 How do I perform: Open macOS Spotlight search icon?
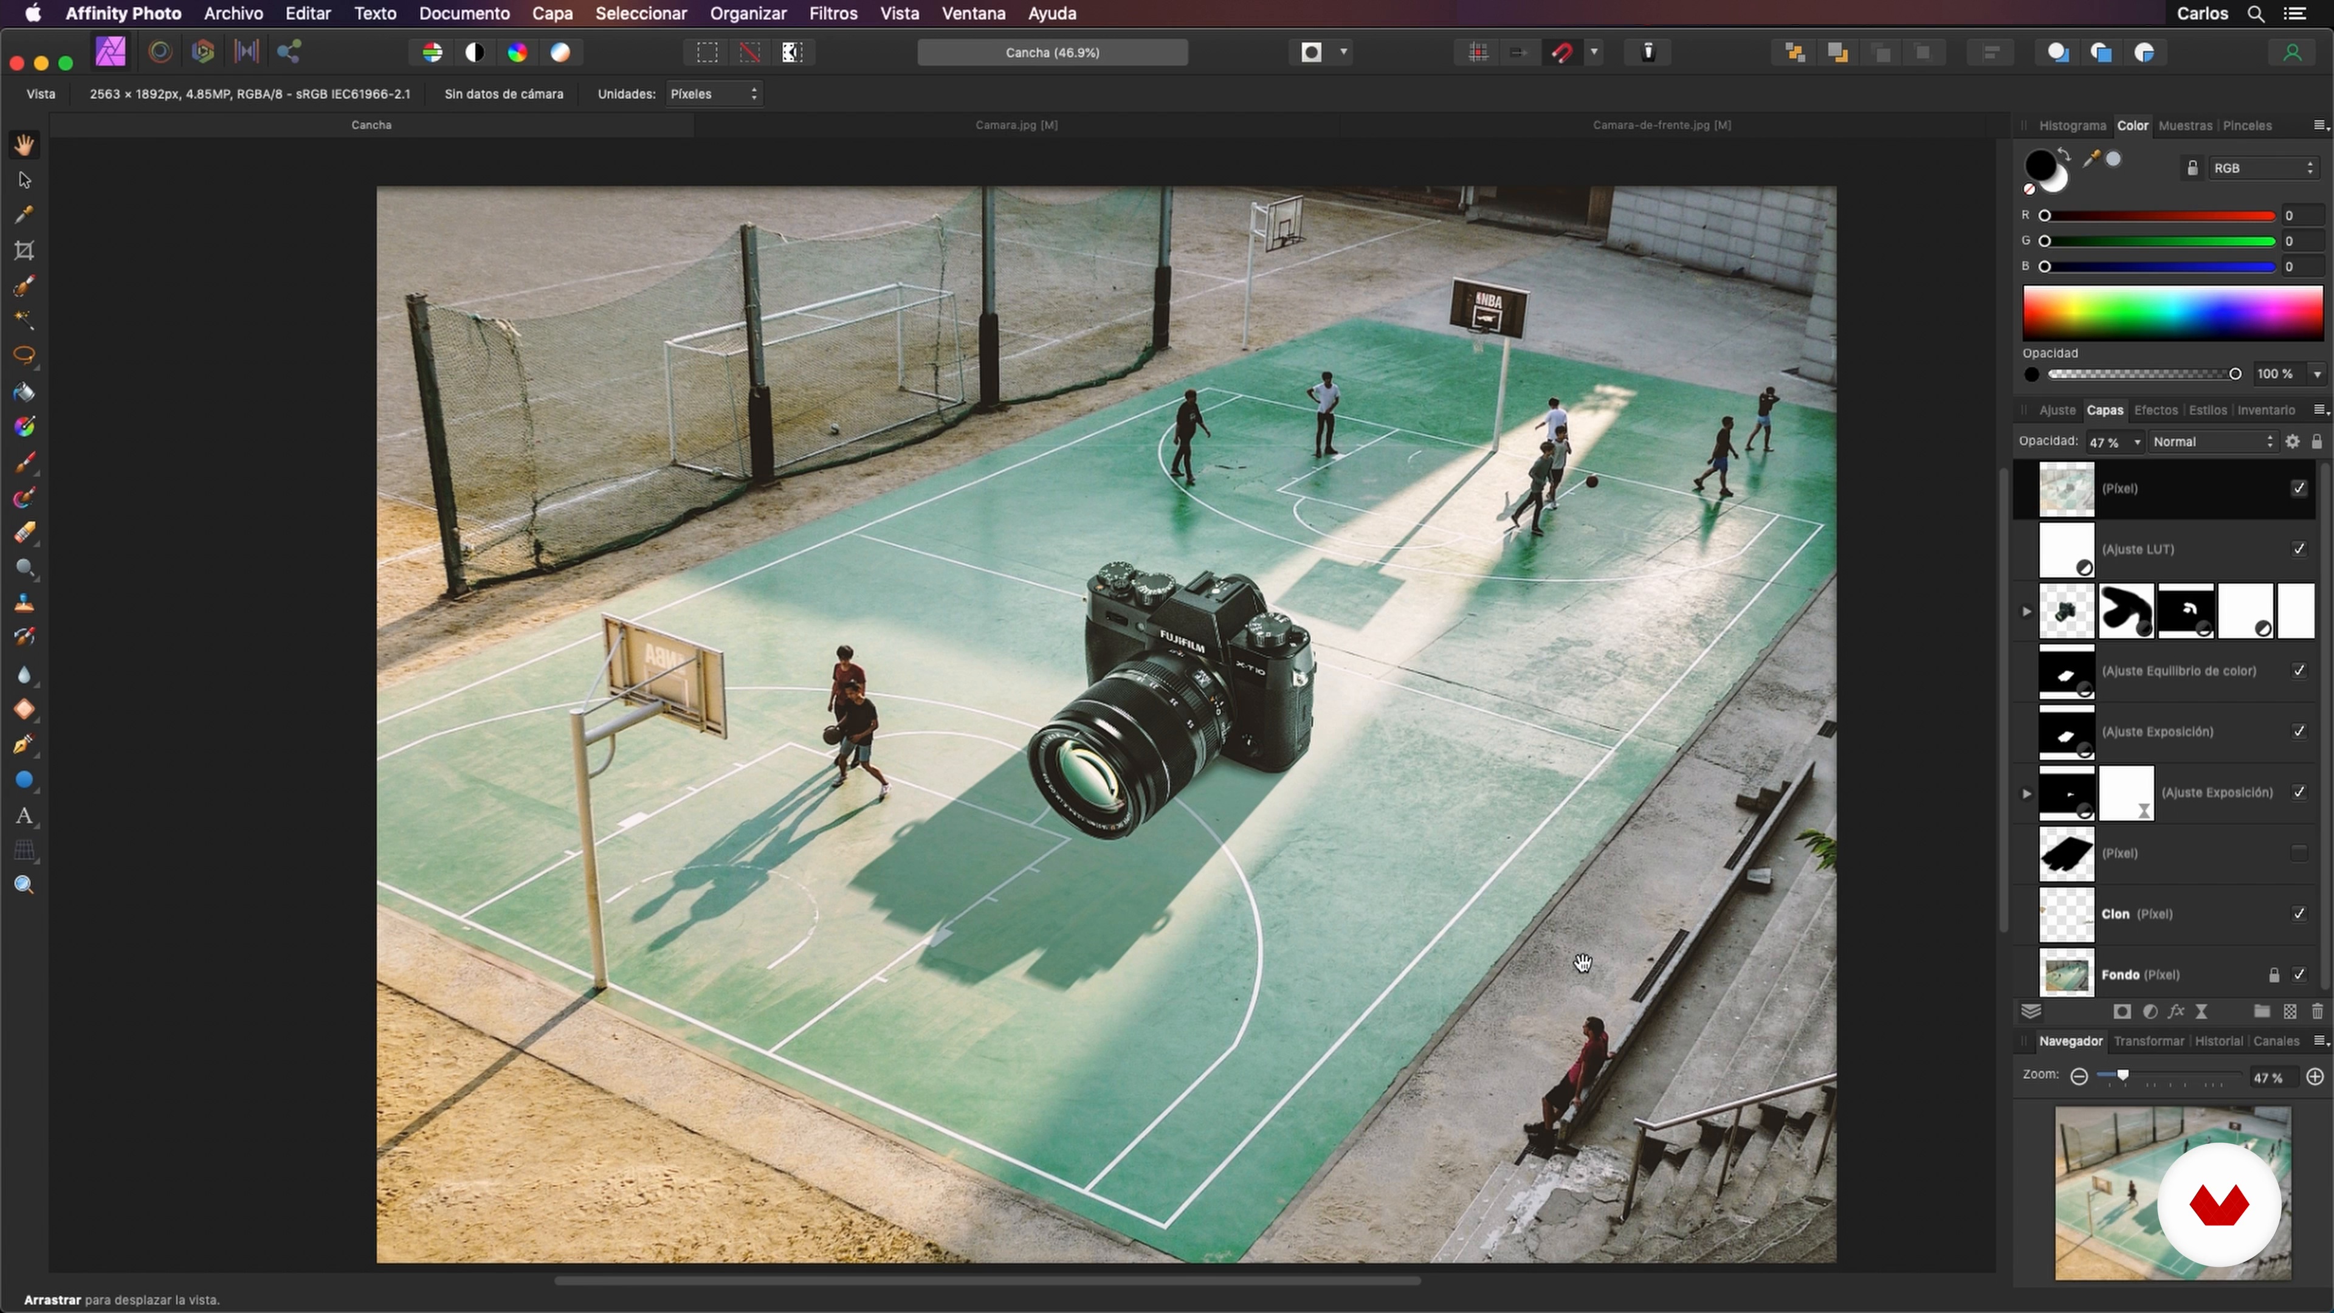(x=2256, y=13)
